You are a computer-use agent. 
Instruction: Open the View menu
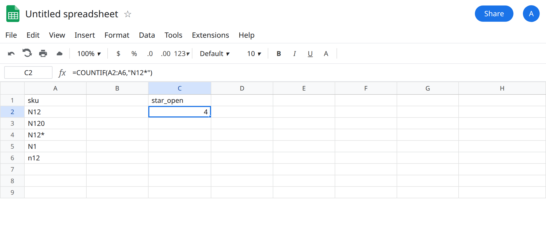(x=57, y=35)
